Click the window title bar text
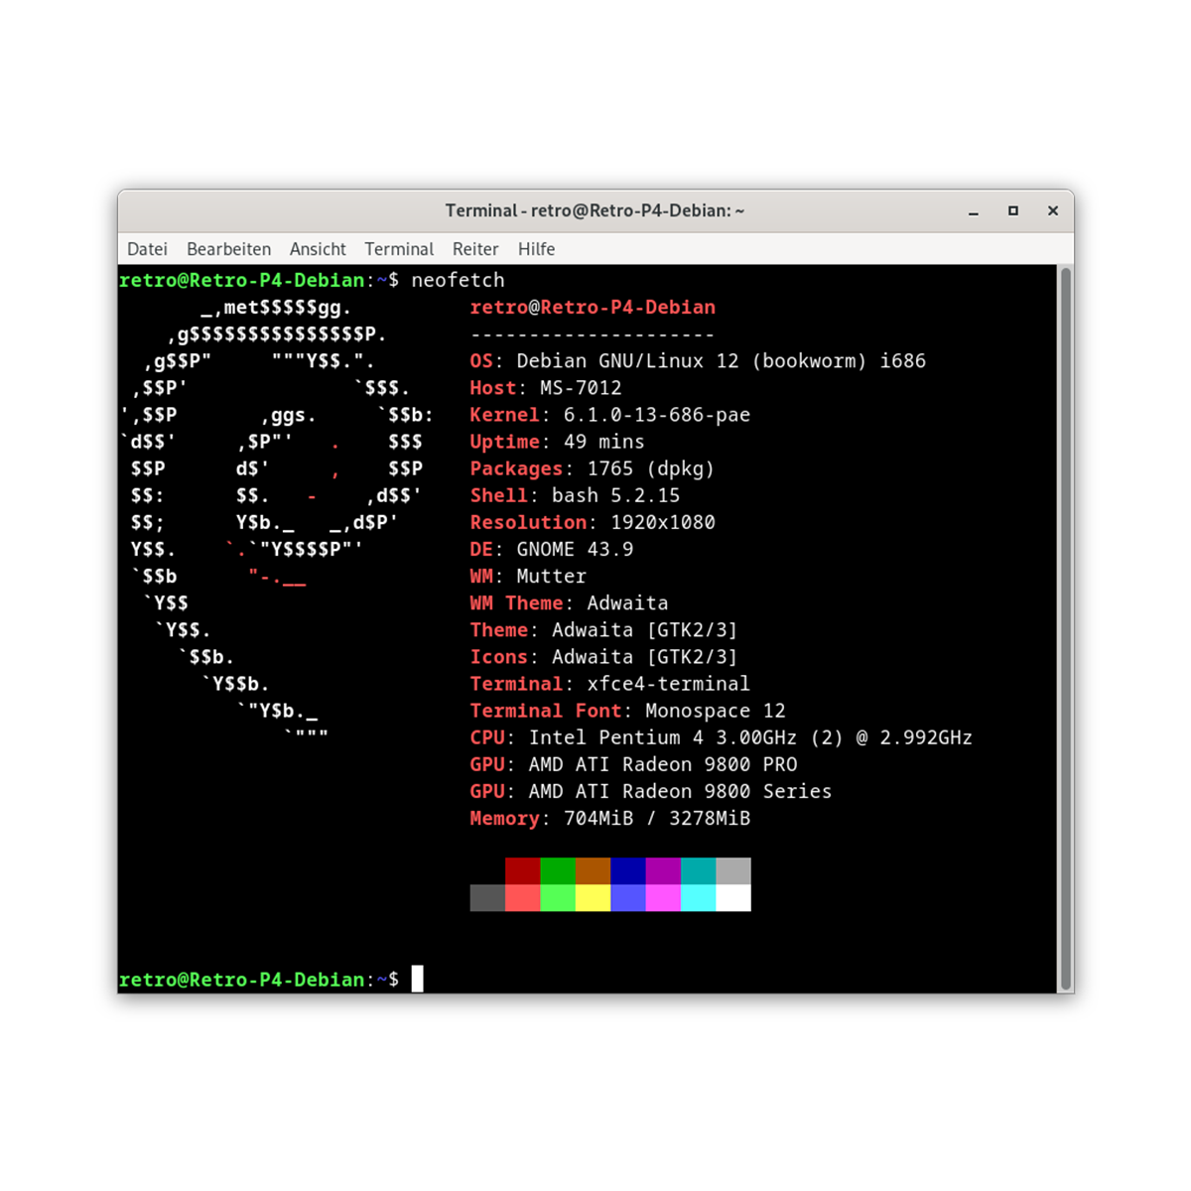 point(595,211)
